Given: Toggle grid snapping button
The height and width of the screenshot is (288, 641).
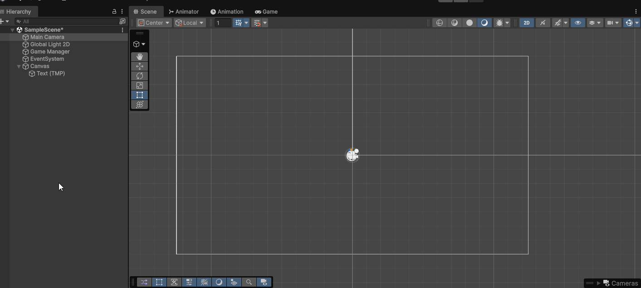Looking at the screenshot, I should (238, 23).
